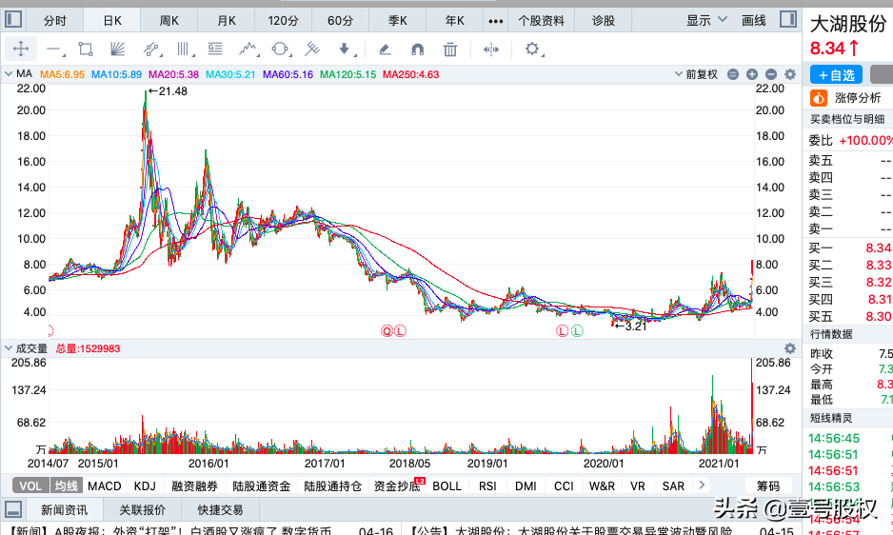893x535 pixels.
Task: Select the eraser tool
Action: click(385, 50)
